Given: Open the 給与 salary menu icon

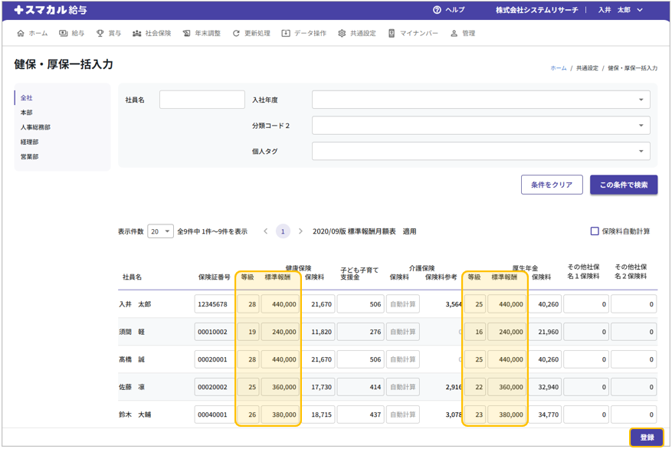Looking at the screenshot, I should point(64,34).
